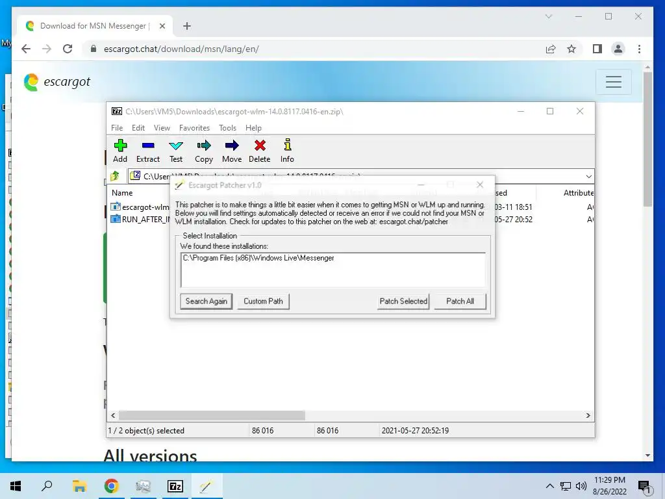
Task: Open the Edit menu in 7-Zip
Action: click(x=138, y=128)
